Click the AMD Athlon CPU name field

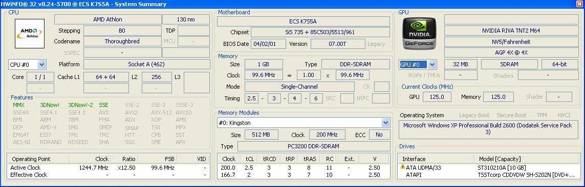coord(108,19)
